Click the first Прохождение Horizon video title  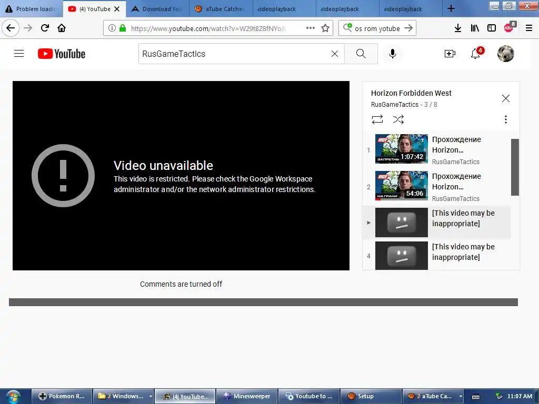[456, 145]
